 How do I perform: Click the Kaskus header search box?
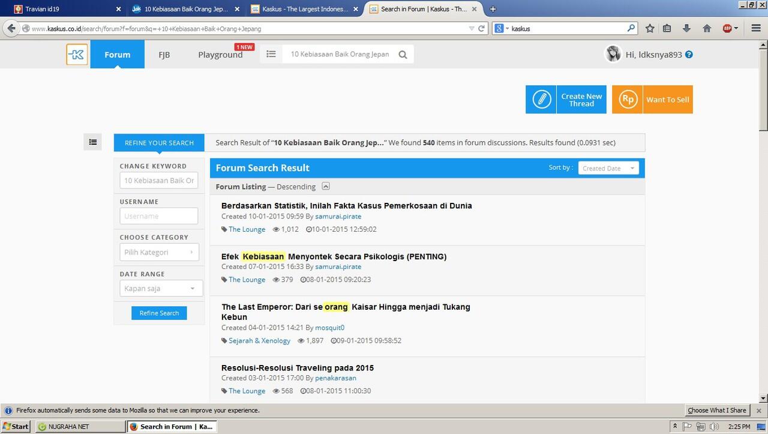(340, 54)
